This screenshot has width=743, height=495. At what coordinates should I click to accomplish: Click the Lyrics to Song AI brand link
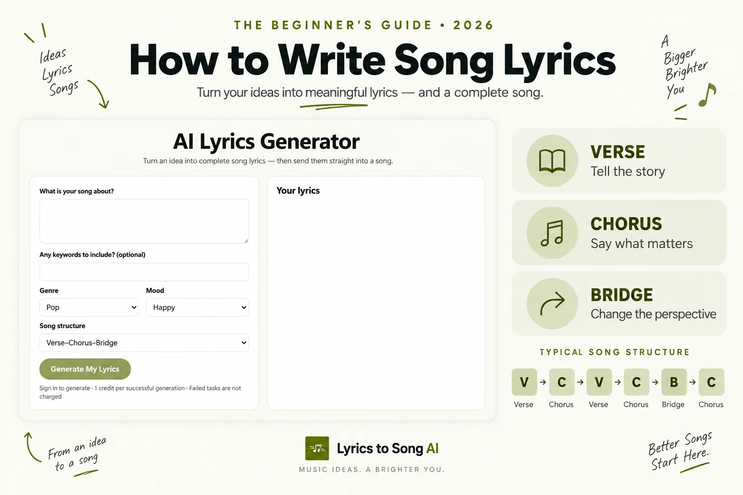coord(387,449)
